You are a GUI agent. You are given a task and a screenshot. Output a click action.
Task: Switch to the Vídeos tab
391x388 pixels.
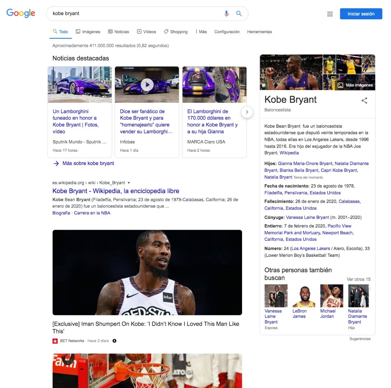click(147, 32)
